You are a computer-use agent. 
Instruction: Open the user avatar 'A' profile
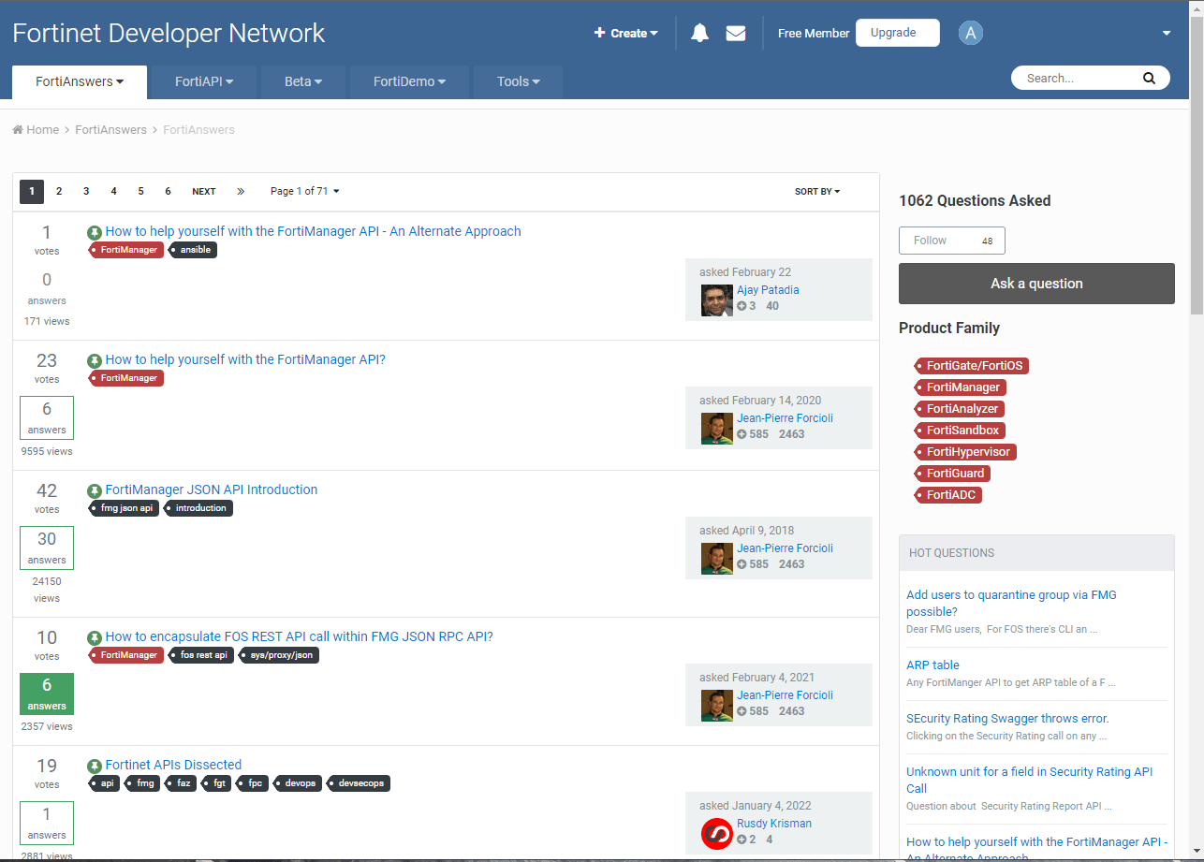coord(971,34)
